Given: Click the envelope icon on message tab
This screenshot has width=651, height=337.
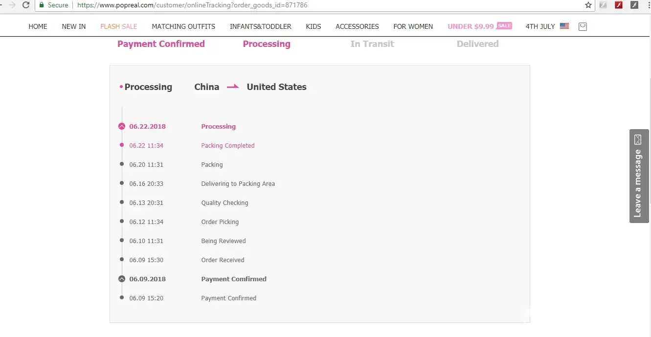Looking at the screenshot, I should 638,139.
